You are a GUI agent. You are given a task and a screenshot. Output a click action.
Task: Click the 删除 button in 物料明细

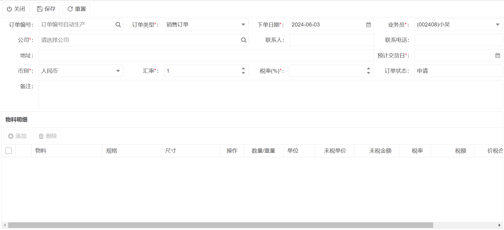(48, 136)
